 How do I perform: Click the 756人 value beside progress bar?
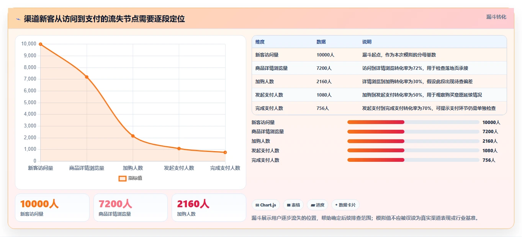coord(489,160)
